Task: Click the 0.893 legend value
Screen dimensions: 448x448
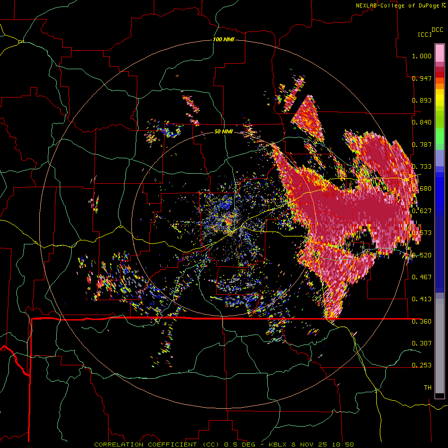Action: point(422,100)
